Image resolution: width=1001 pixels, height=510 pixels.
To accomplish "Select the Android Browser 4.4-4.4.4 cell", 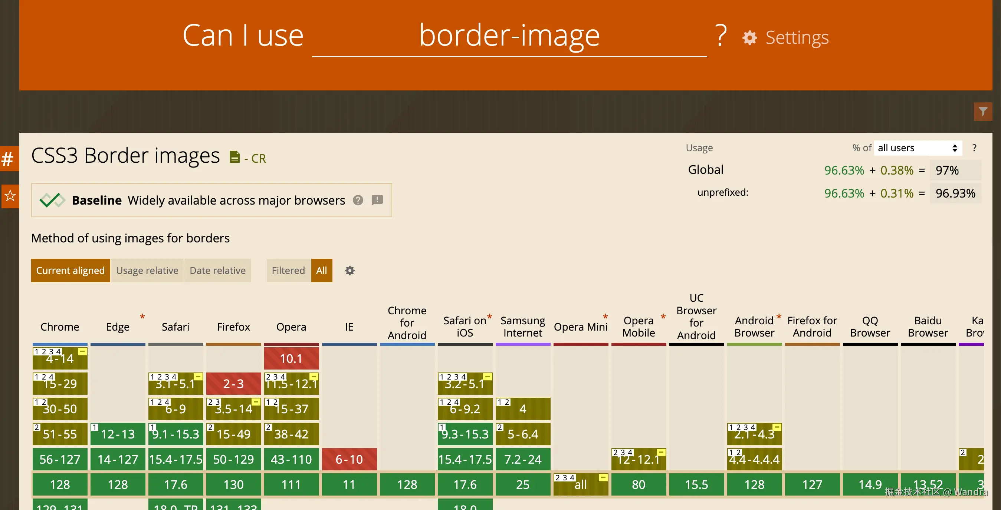I will pos(755,459).
